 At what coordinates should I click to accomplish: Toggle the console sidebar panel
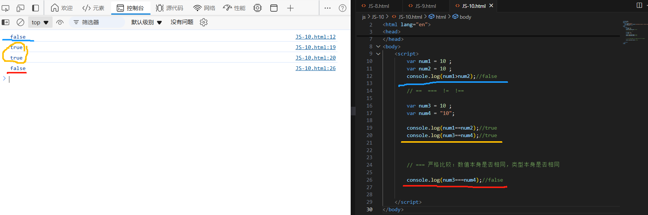point(6,22)
